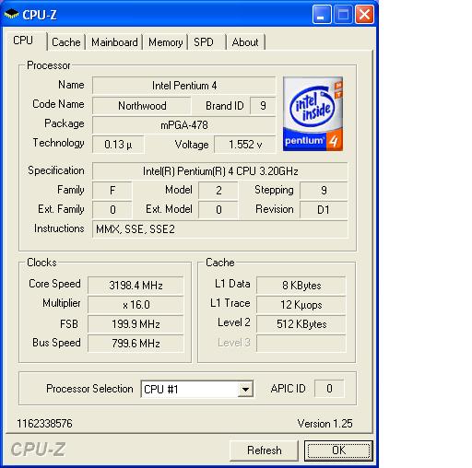Click the Specification text field
Screen dimensions: 472x468
220,171
